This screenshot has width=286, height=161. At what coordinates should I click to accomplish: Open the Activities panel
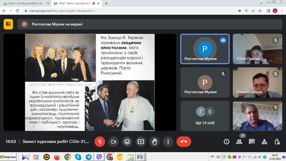264,142
